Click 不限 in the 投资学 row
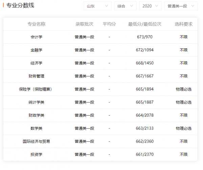 click(183, 154)
